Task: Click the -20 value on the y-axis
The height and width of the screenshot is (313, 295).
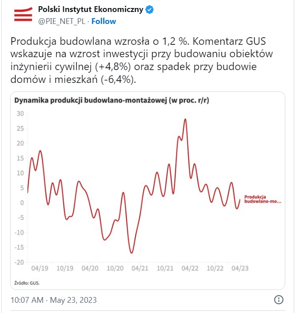Action: click(19, 262)
